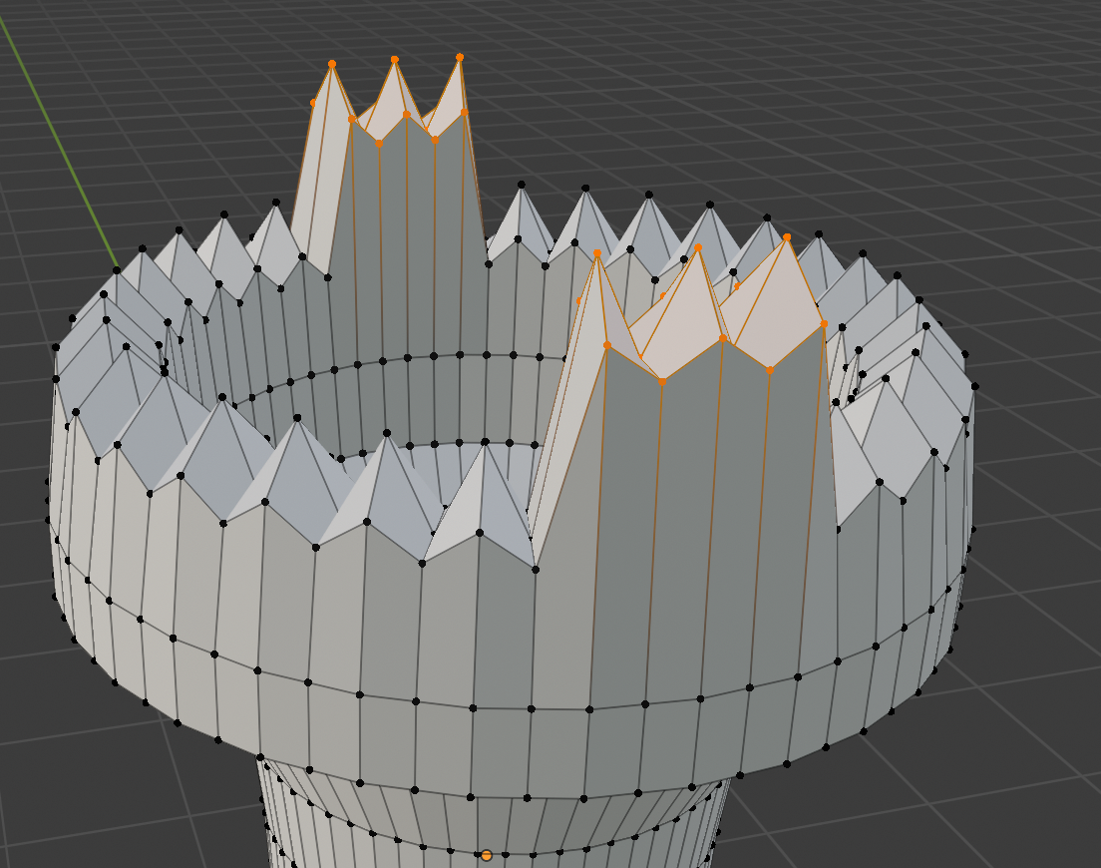Select leftmost peak vertex of front highlighted spikes
Image resolution: width=1101 pixels, height=868 pixels.
pos(596,252)
